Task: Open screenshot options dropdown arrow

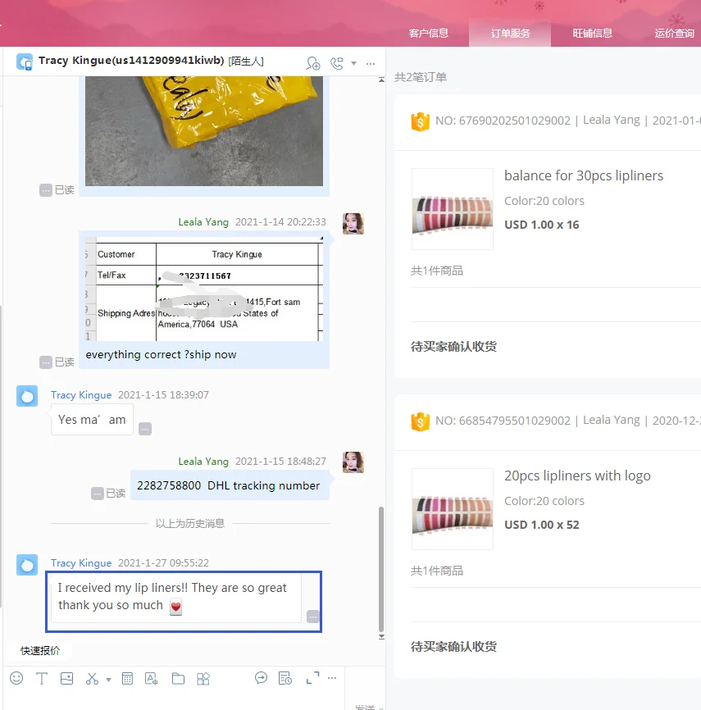Action: 108,680
